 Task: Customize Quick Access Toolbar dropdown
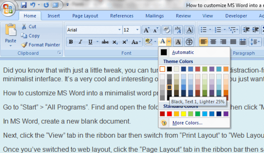point(67,5)
